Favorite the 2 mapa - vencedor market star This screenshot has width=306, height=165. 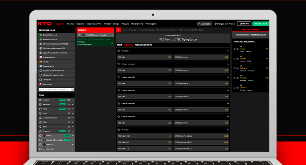click(x=118, y=77)
